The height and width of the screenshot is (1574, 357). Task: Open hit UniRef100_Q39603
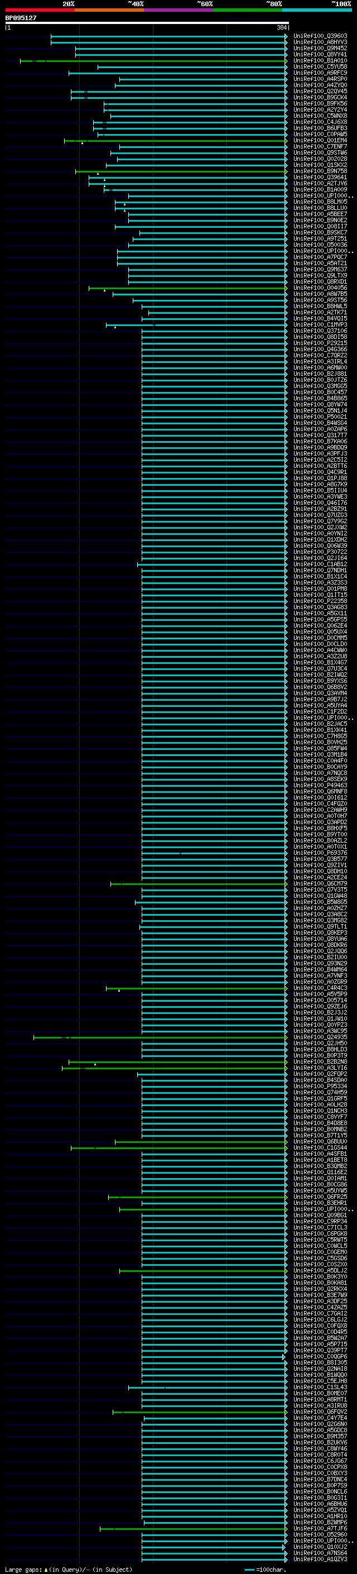click(x=320, y=36)
